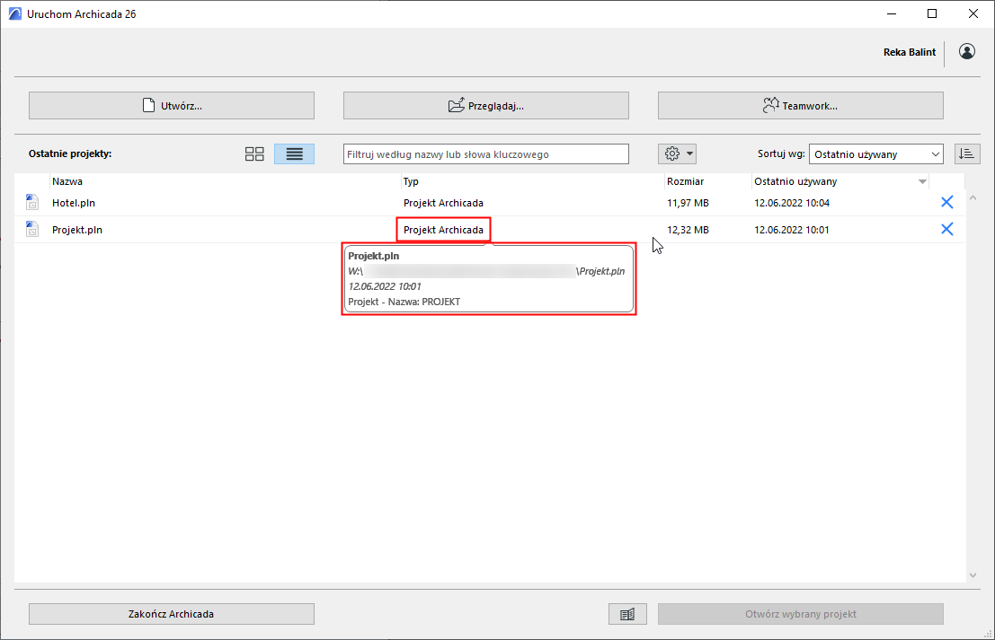Image resolution: width=995 pixels, height=640 pixels.
Task: Select the Projekt.pln project name
Action: coord(76,230)
